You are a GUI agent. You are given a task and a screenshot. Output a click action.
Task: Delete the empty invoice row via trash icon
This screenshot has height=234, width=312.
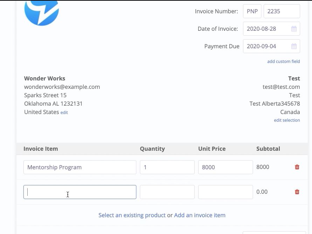point(297,192)
